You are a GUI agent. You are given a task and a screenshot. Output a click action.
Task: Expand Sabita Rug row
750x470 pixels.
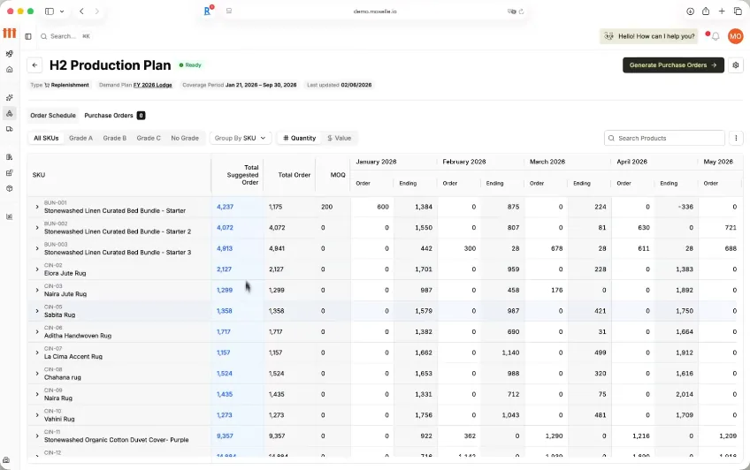point(37,311)
